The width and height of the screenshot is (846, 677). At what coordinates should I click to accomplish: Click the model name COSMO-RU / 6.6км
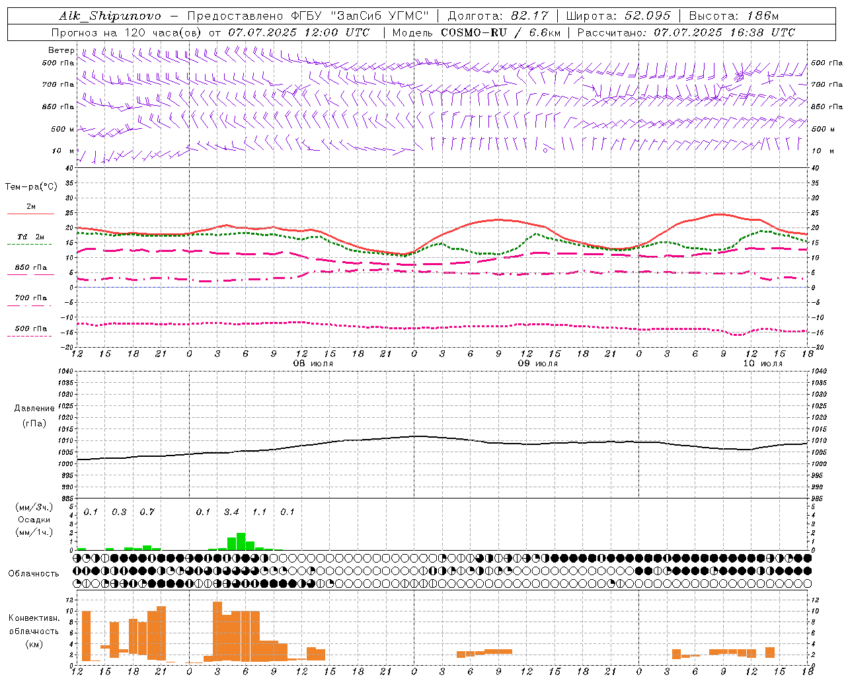coord(500,32)
